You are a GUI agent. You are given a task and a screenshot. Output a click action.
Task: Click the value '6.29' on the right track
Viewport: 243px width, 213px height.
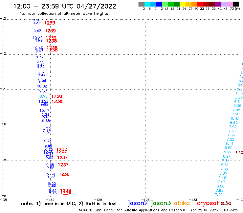click(228, 152)
